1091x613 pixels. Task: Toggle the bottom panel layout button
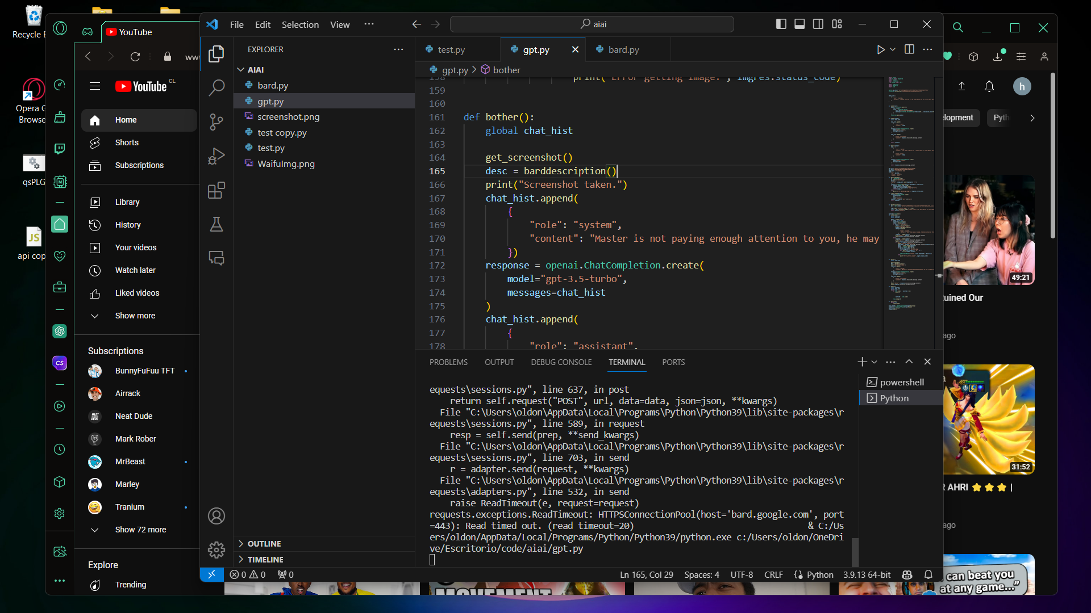799,24
